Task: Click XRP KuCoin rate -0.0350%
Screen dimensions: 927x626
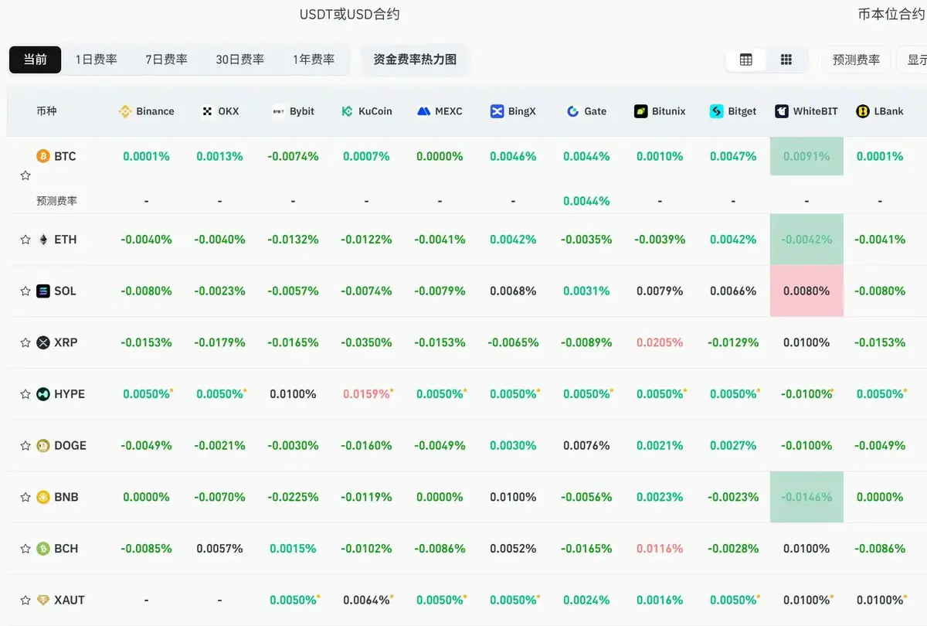Action: tap(366, 342)
